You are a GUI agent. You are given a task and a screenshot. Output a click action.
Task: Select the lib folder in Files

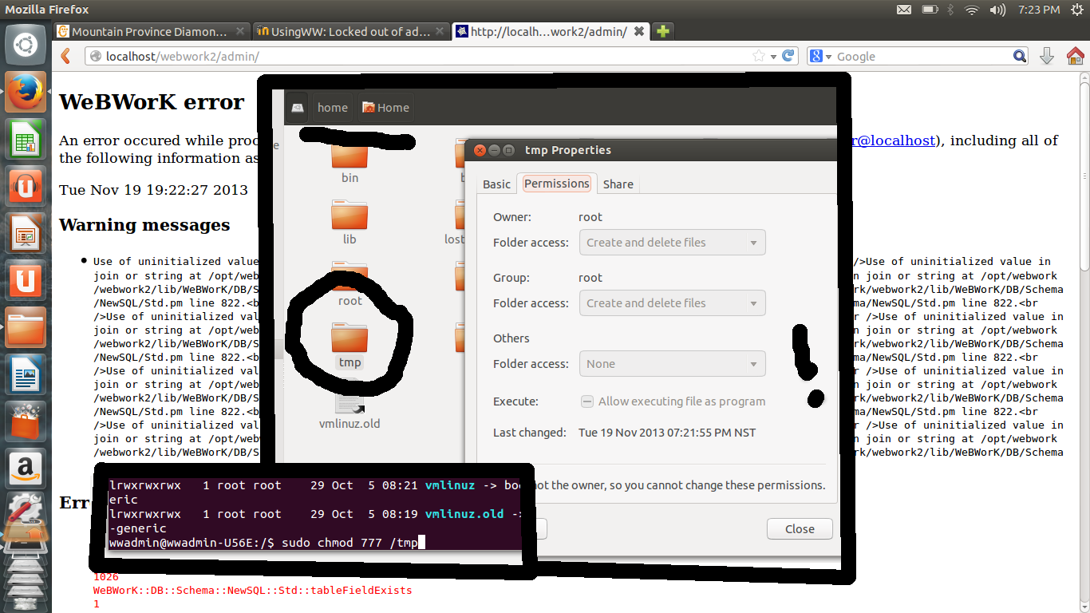[350, 223]
